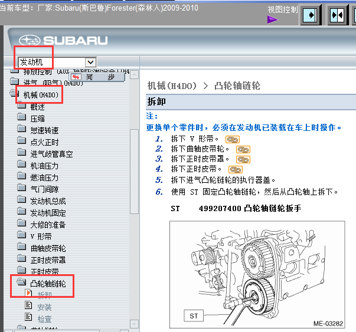Screen dimensions: 356x332
Task: Open the 压缩 folder
Action: [38, 119]
